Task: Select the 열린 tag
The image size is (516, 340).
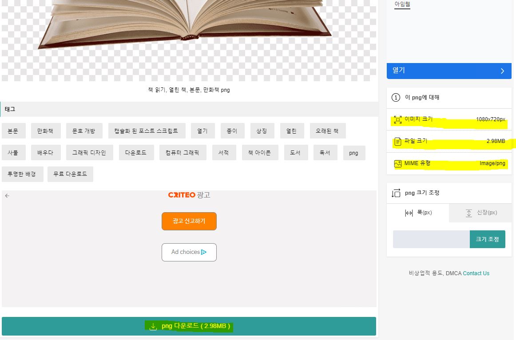Action: [292, 131]
